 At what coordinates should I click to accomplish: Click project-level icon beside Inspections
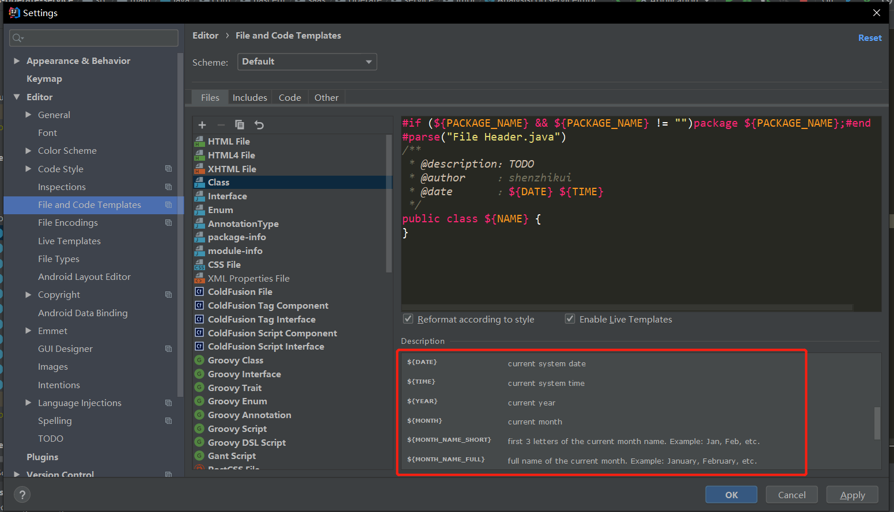(168, 187)
